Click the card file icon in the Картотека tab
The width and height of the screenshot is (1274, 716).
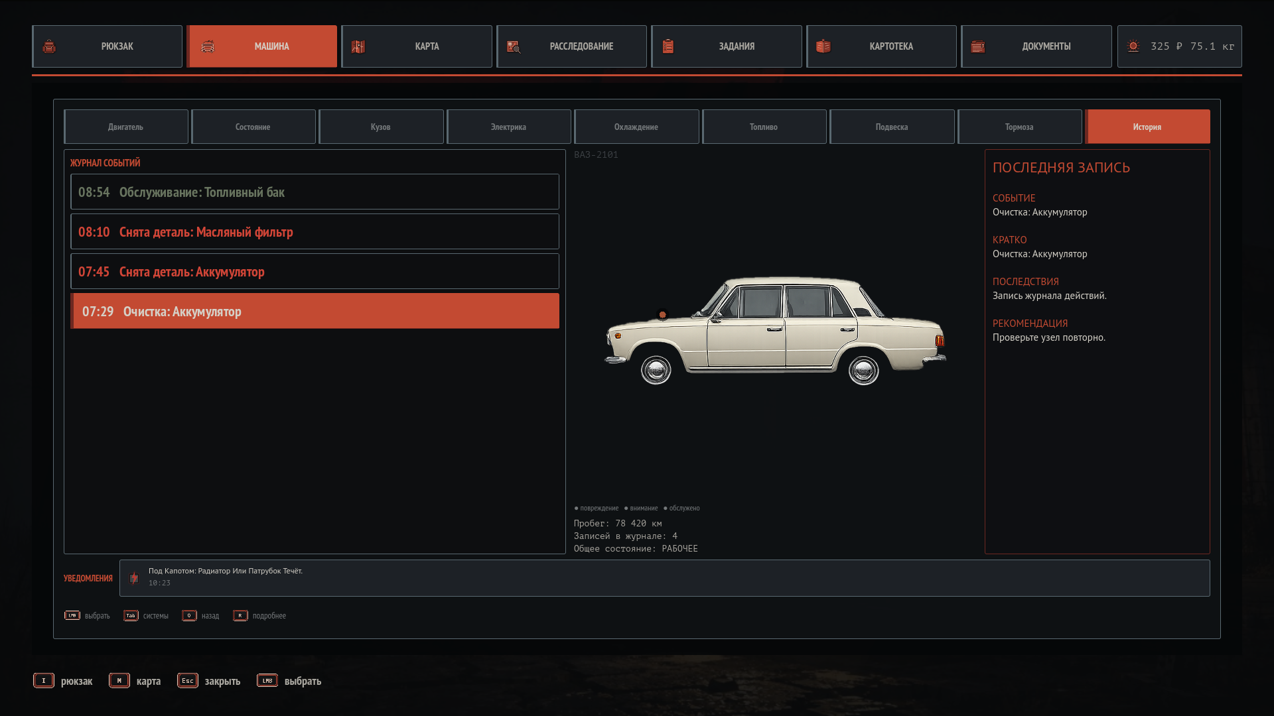coord(823,46)
